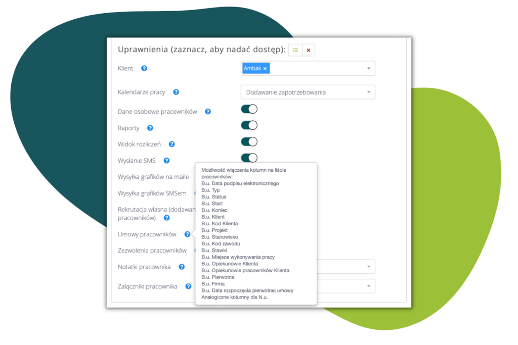Turn off the Raporty switch
This screenshot has height=345, width=518.
pyautogui.click(x=249, y=125)
